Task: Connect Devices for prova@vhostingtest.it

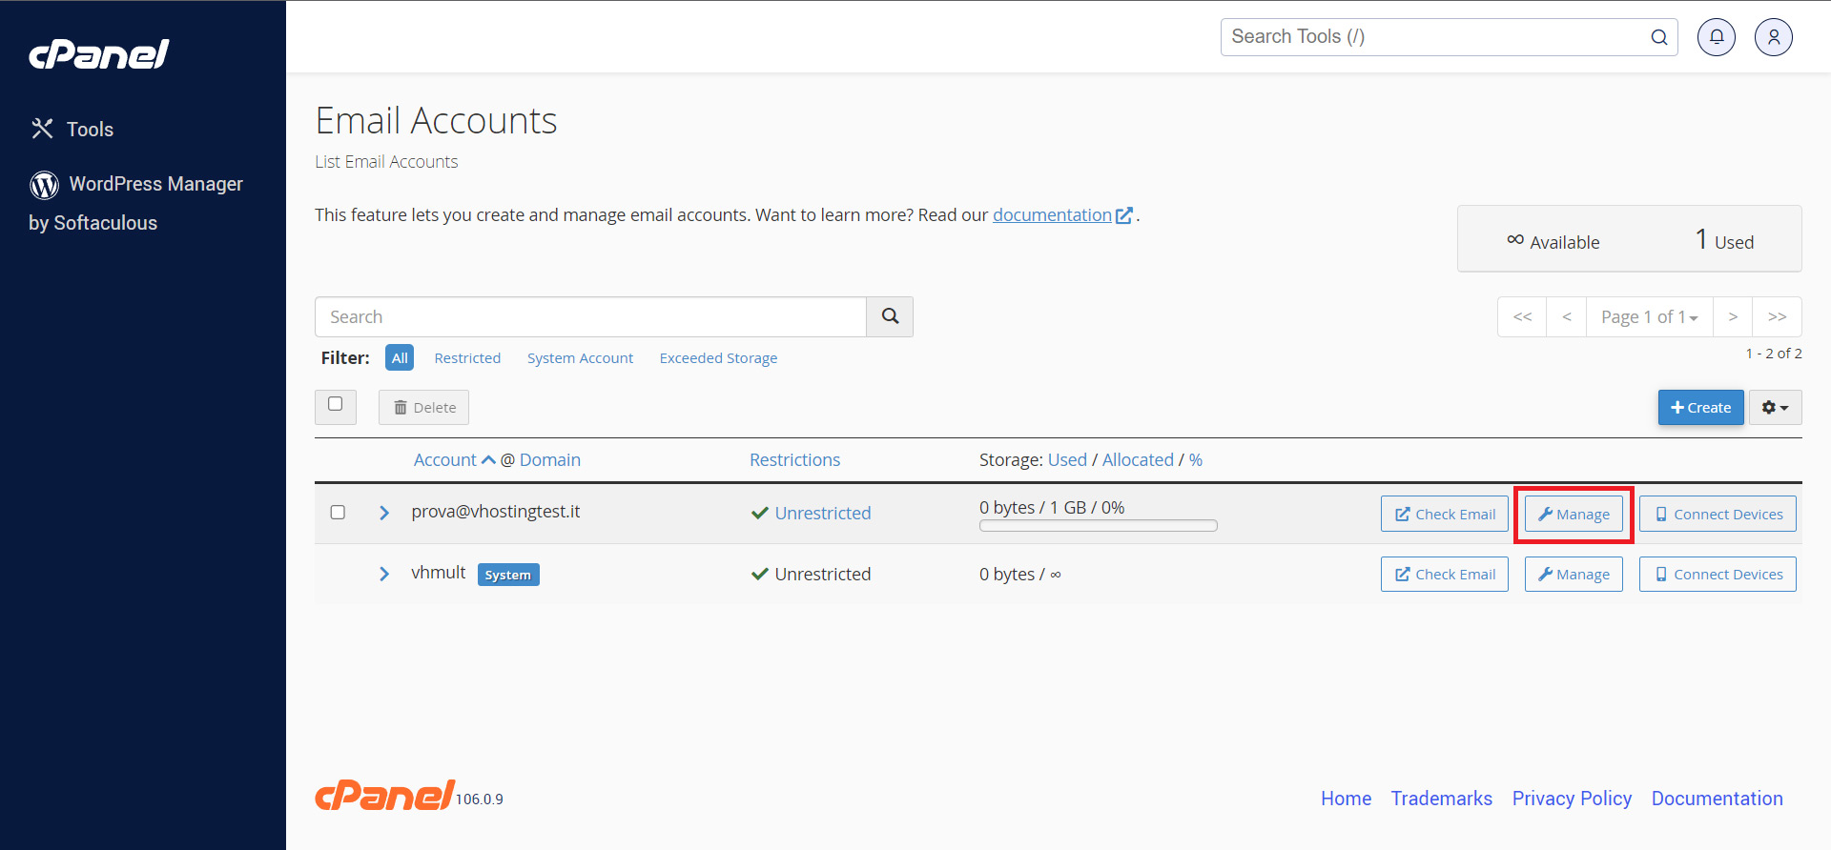Action: click(1718, 514)
